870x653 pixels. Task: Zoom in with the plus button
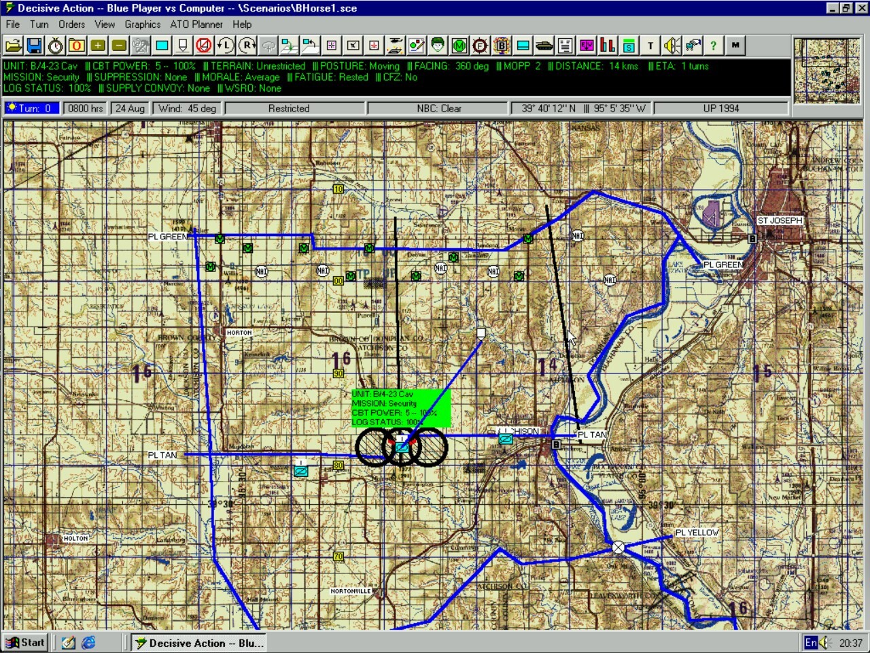[x=98, y=46]
